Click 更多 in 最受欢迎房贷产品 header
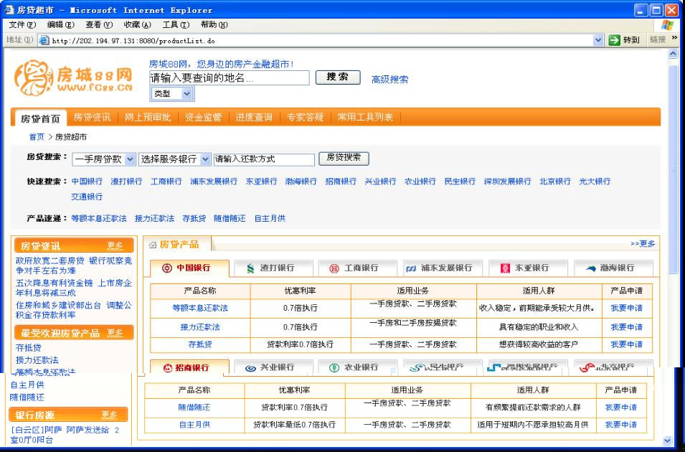Image resolution: width=685 pixels, height=452 pixels. coord(115,333)
